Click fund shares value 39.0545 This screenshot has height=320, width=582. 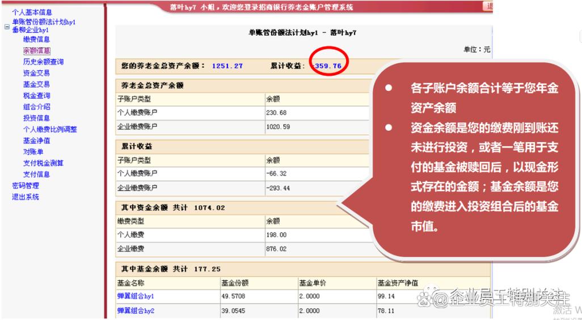click(233, 311)
